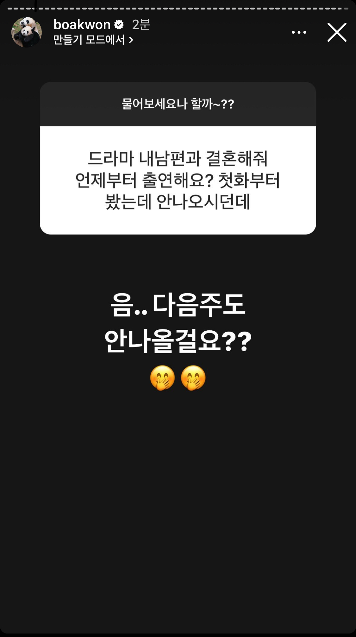Close the story with the X icon
Viewport: 356px width, 637px height.
click(337, 32)
